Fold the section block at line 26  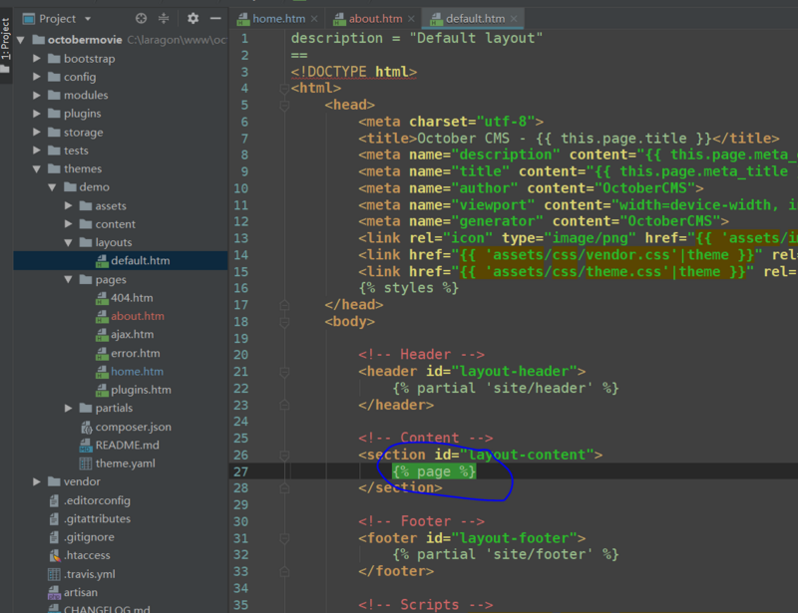[x=284, y=456]
